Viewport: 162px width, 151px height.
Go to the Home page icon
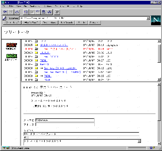17,12
